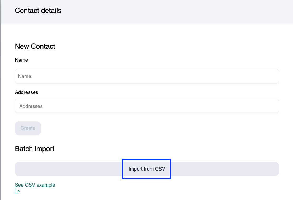Click the Name input field

pos(147,76)
